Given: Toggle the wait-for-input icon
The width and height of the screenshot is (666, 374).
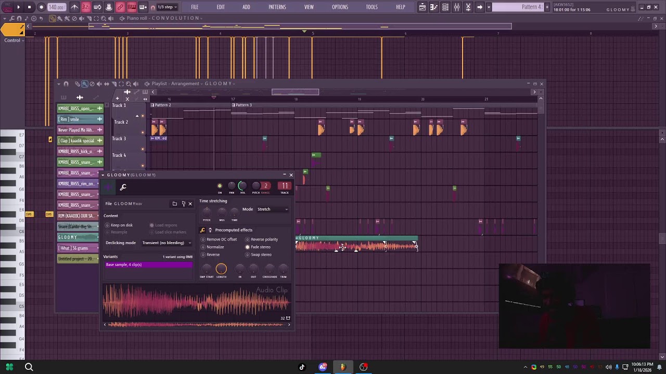Looking at the screenshot, I should (x=97, y=7).
